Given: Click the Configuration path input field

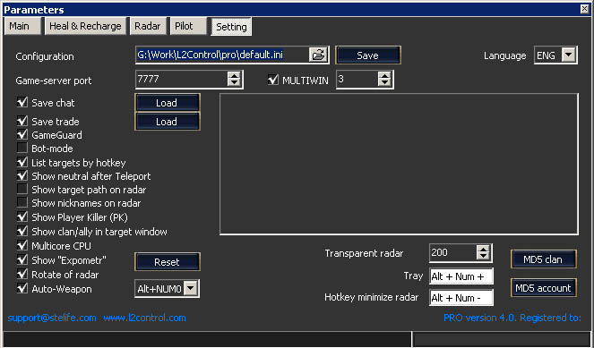Looking at the screenshot, I should (x=222, y=55).
